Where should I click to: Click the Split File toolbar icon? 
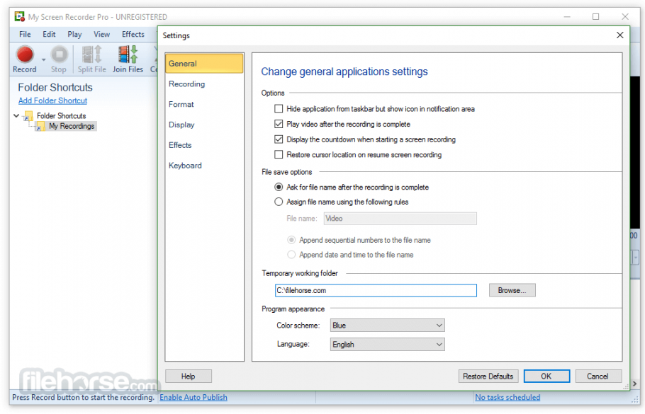tap(92, 54)
